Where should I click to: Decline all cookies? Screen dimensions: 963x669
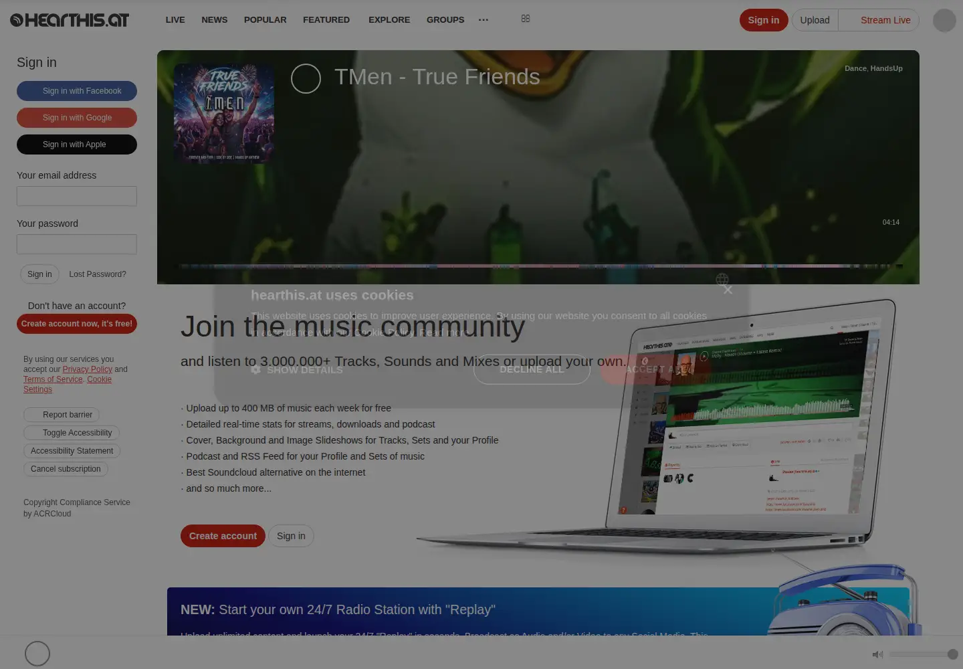click(532, 369)
